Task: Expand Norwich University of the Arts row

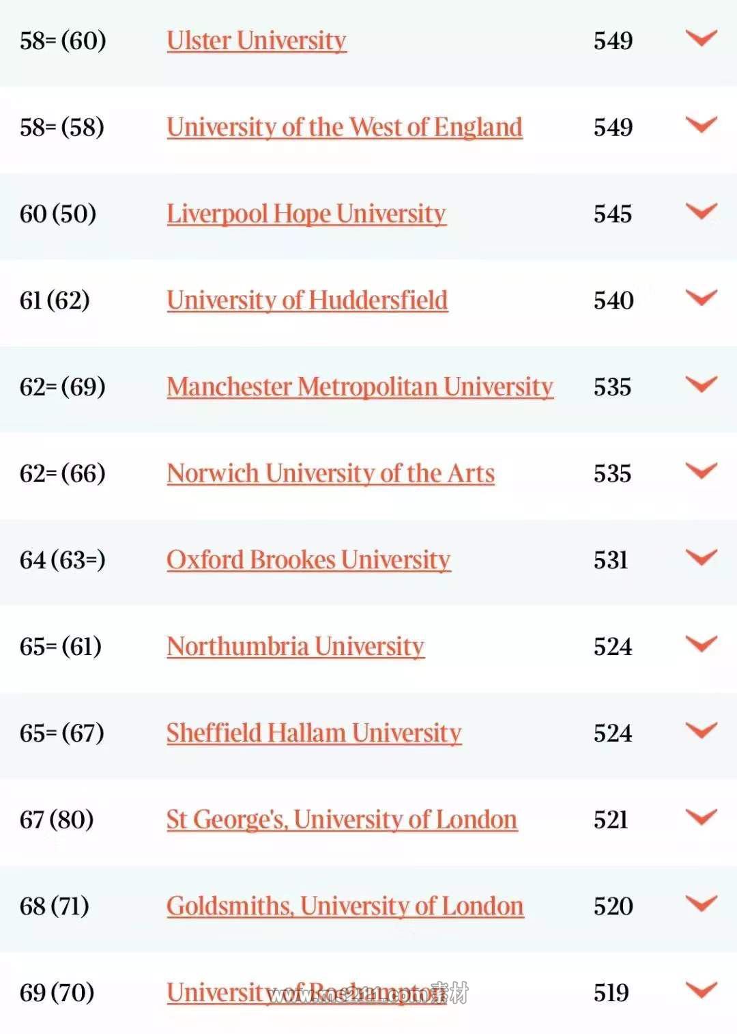Action: tap(702, 471)
